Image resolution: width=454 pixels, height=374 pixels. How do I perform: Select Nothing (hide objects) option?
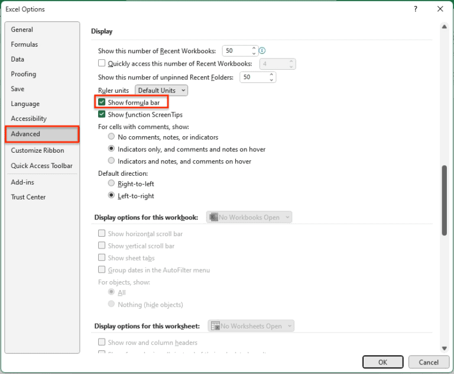coord(111,304)
